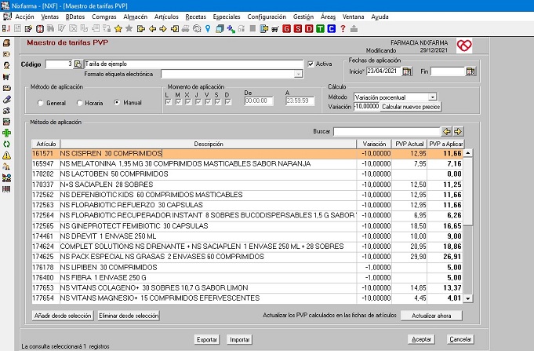Open the Gestión menu
Viewport: 534px width, 351px height.
[303, 16]
